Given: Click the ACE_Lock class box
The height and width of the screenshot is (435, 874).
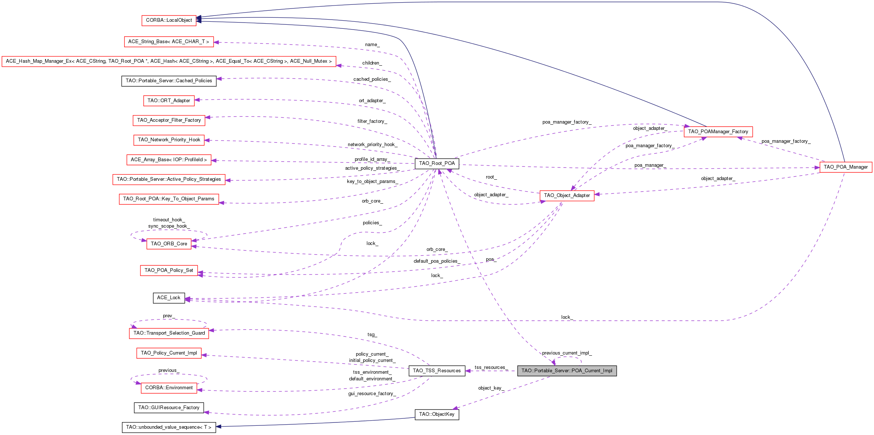Looking at the screenshot, I should [169, 298].
